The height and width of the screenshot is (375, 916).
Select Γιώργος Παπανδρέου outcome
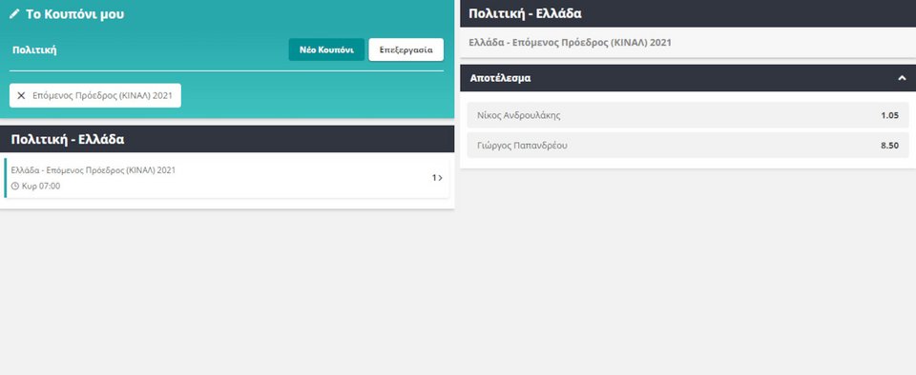click(x=688, y=146)
